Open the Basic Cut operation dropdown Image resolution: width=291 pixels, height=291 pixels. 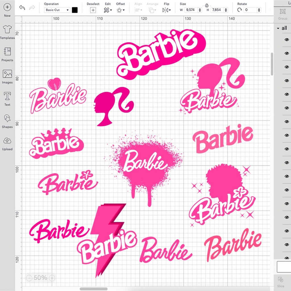[x=57, y=10]
